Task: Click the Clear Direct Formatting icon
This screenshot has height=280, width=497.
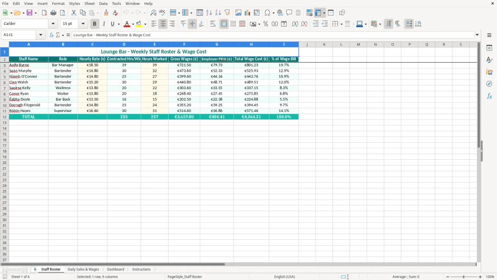Action: [115, 13]
